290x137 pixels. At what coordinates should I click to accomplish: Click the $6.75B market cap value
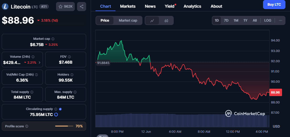37,45
